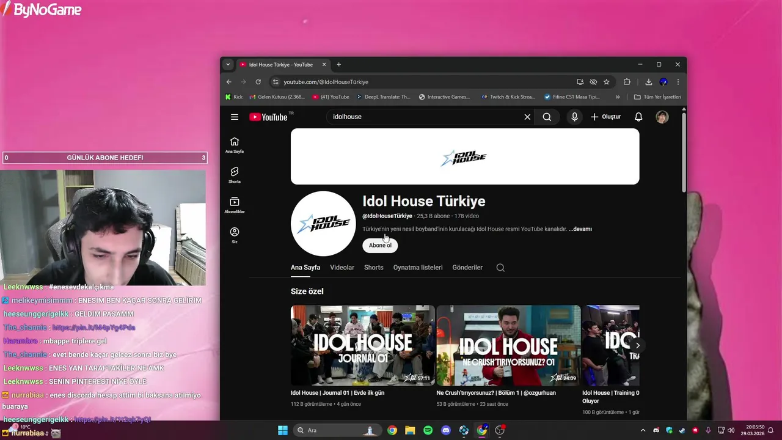Open the DeepL Translate bookmark
The width and height of the screenshot is (782, 440).
click(x=383, y=97)
